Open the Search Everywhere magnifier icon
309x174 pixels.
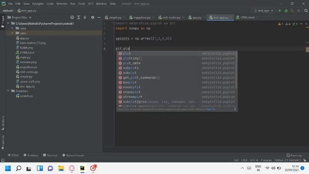click(x=306, y=11)
